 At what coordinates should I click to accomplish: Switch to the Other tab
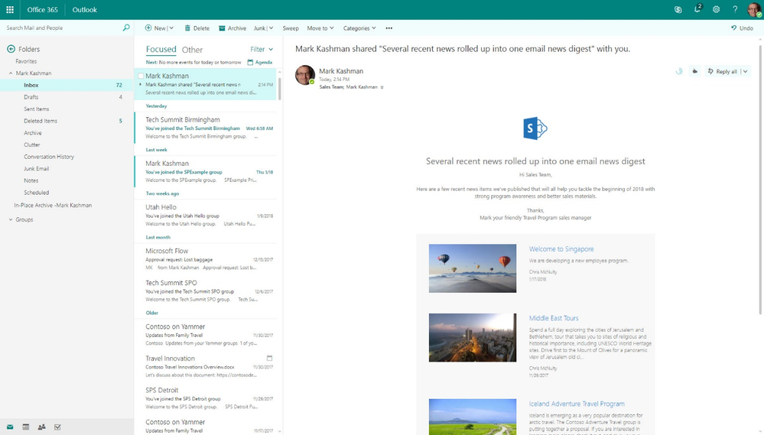[x=192, y=50]
